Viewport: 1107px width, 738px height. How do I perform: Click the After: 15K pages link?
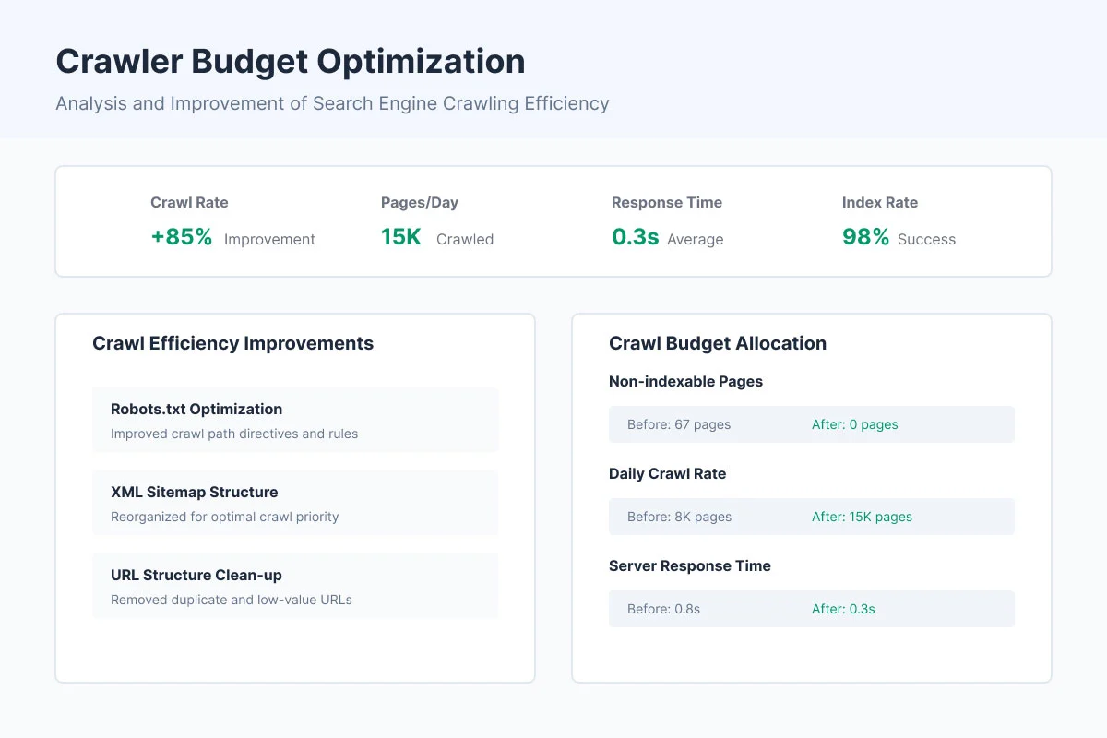click(863, 517)
